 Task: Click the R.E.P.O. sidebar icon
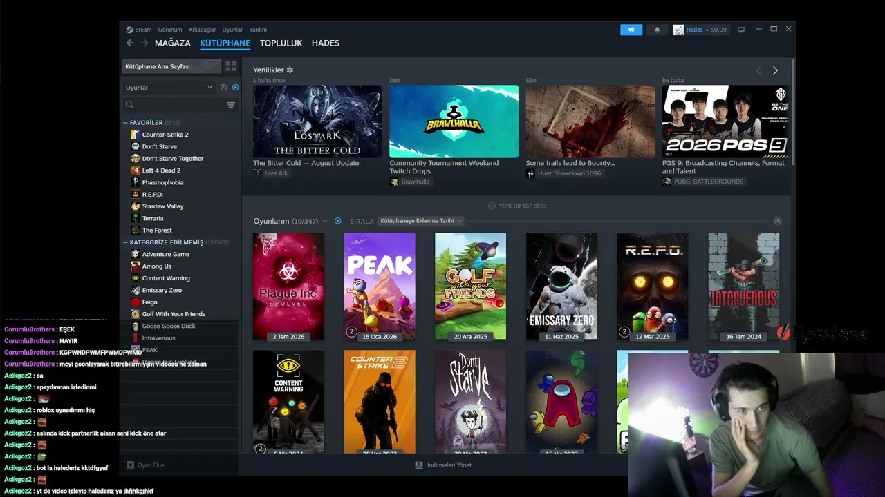[x=136, y=194]
